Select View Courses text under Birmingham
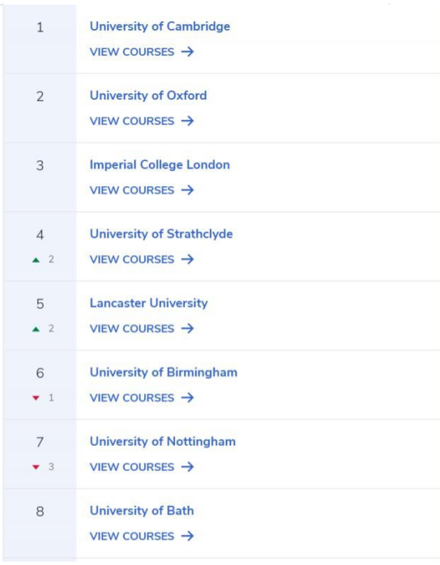The width and height of the screenshot is (440, 565). (x=132, y=397)
